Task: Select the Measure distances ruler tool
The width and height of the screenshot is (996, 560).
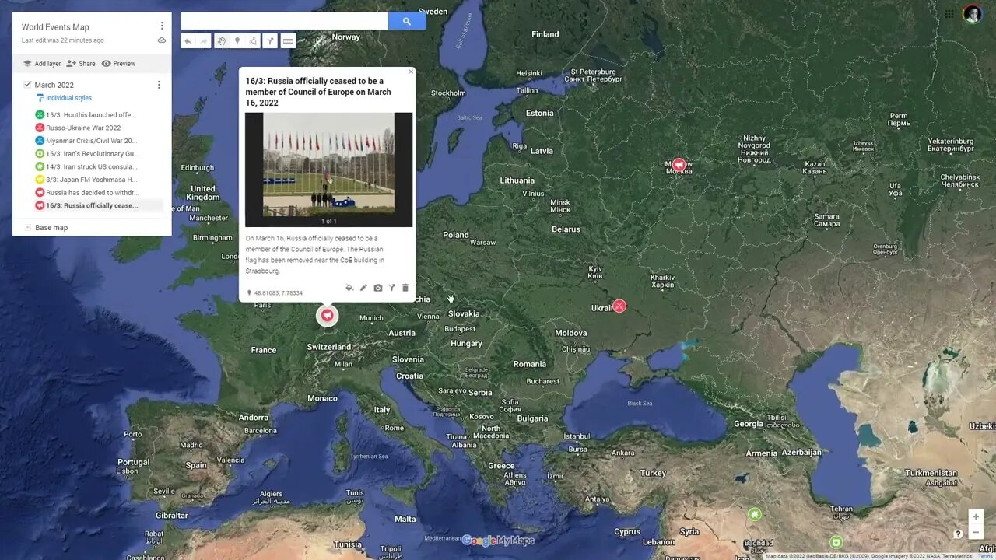Action: pyautogui.click(x=289, y=41)
